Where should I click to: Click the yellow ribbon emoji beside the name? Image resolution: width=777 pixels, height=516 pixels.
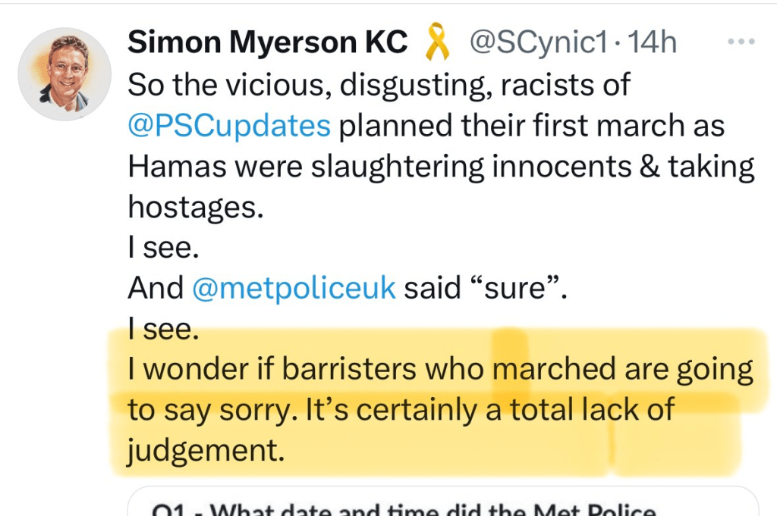pos(436,42)
